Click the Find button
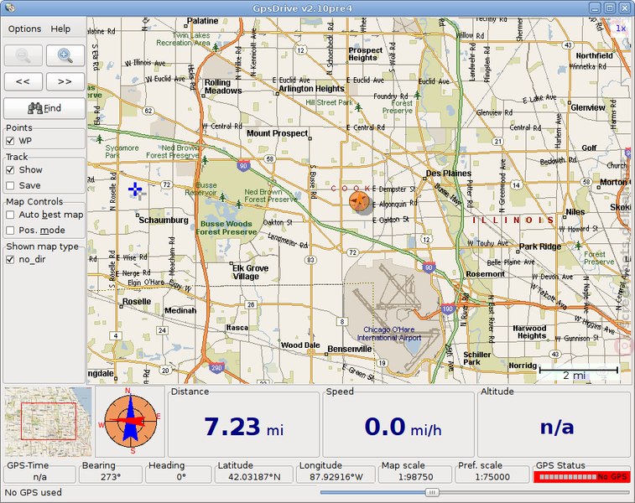Image resolution: width=635 pixels, height=503 pixels. click(x=44, y=108)
